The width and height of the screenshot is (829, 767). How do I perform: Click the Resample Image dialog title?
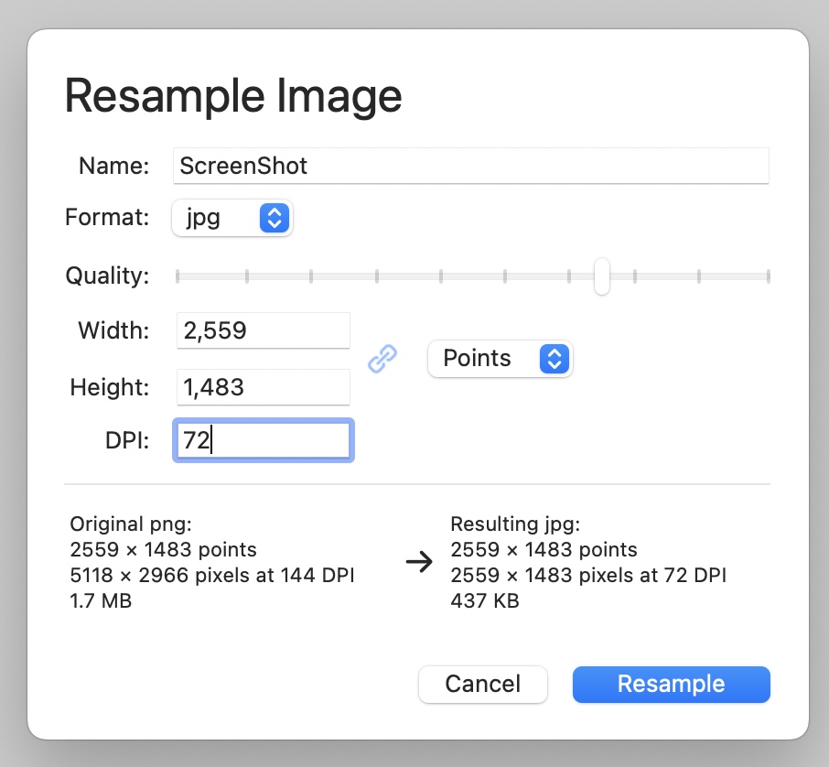coord(231,94)
